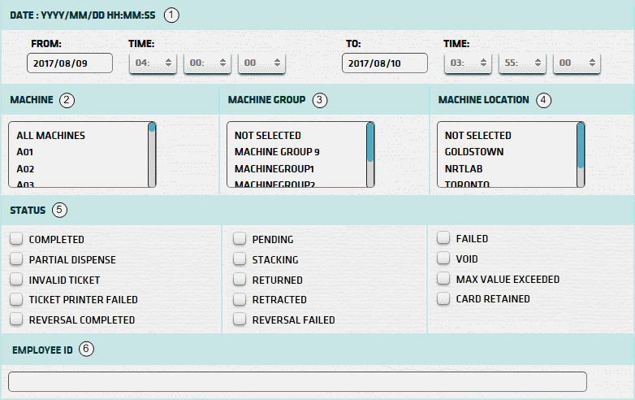Enable the STACKING checkbox
The image size is (635, 400).
tap(240, 259)
